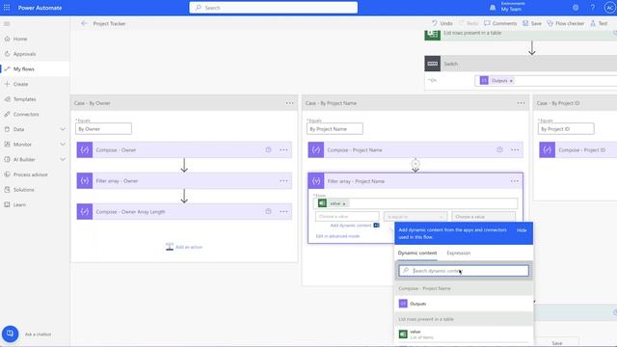This screenshot has width=617, height=347.
Task: Open the AC account avatar
Action: pyautogui.click(x=609, y=8)
